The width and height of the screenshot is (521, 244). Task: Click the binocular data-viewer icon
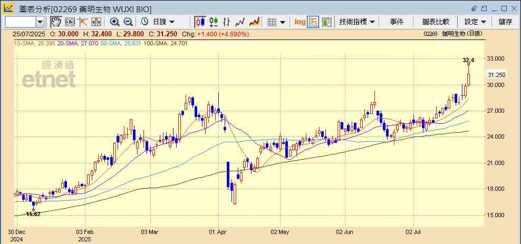(x=70, y=22)
